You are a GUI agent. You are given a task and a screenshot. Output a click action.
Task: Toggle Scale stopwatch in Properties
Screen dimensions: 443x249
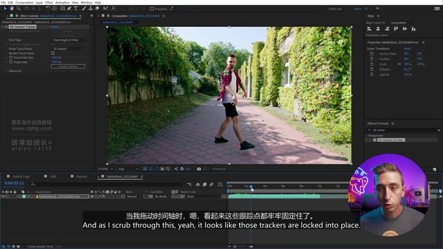coord(372,64)
